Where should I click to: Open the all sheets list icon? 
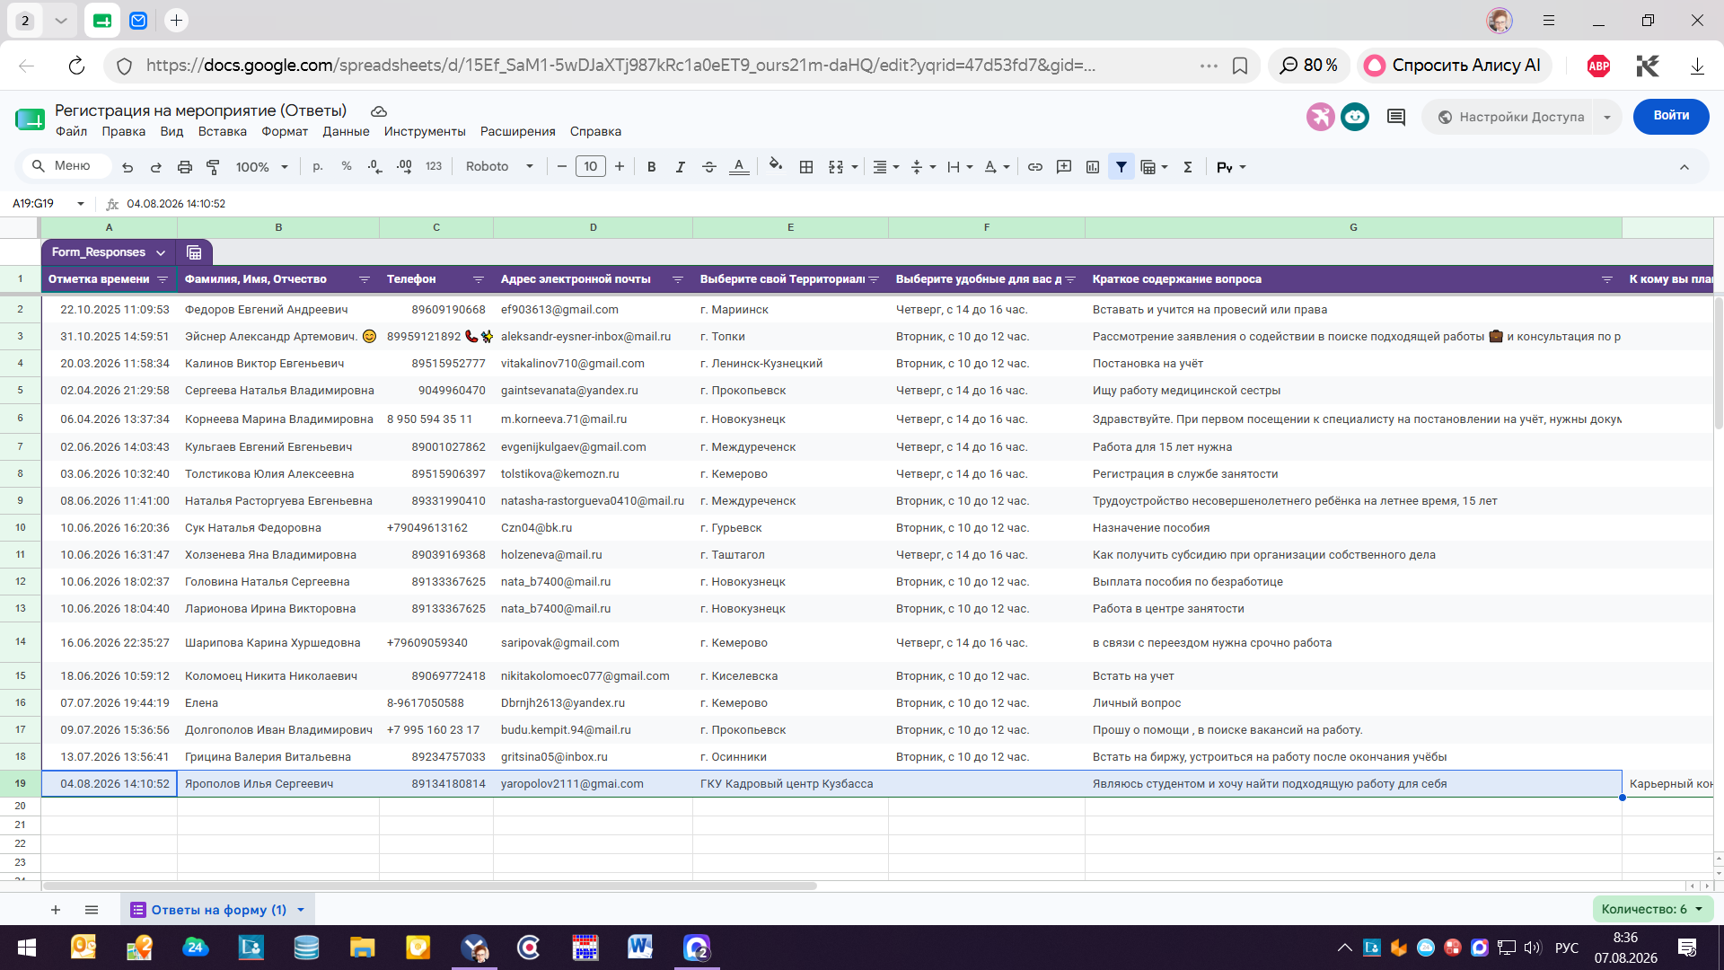92,910
